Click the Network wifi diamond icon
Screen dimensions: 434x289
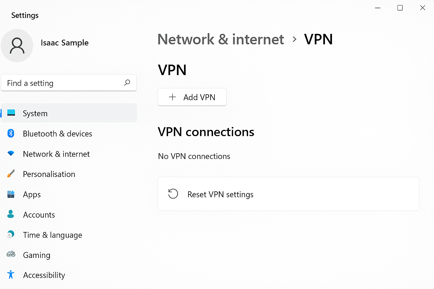pos(11,153)
